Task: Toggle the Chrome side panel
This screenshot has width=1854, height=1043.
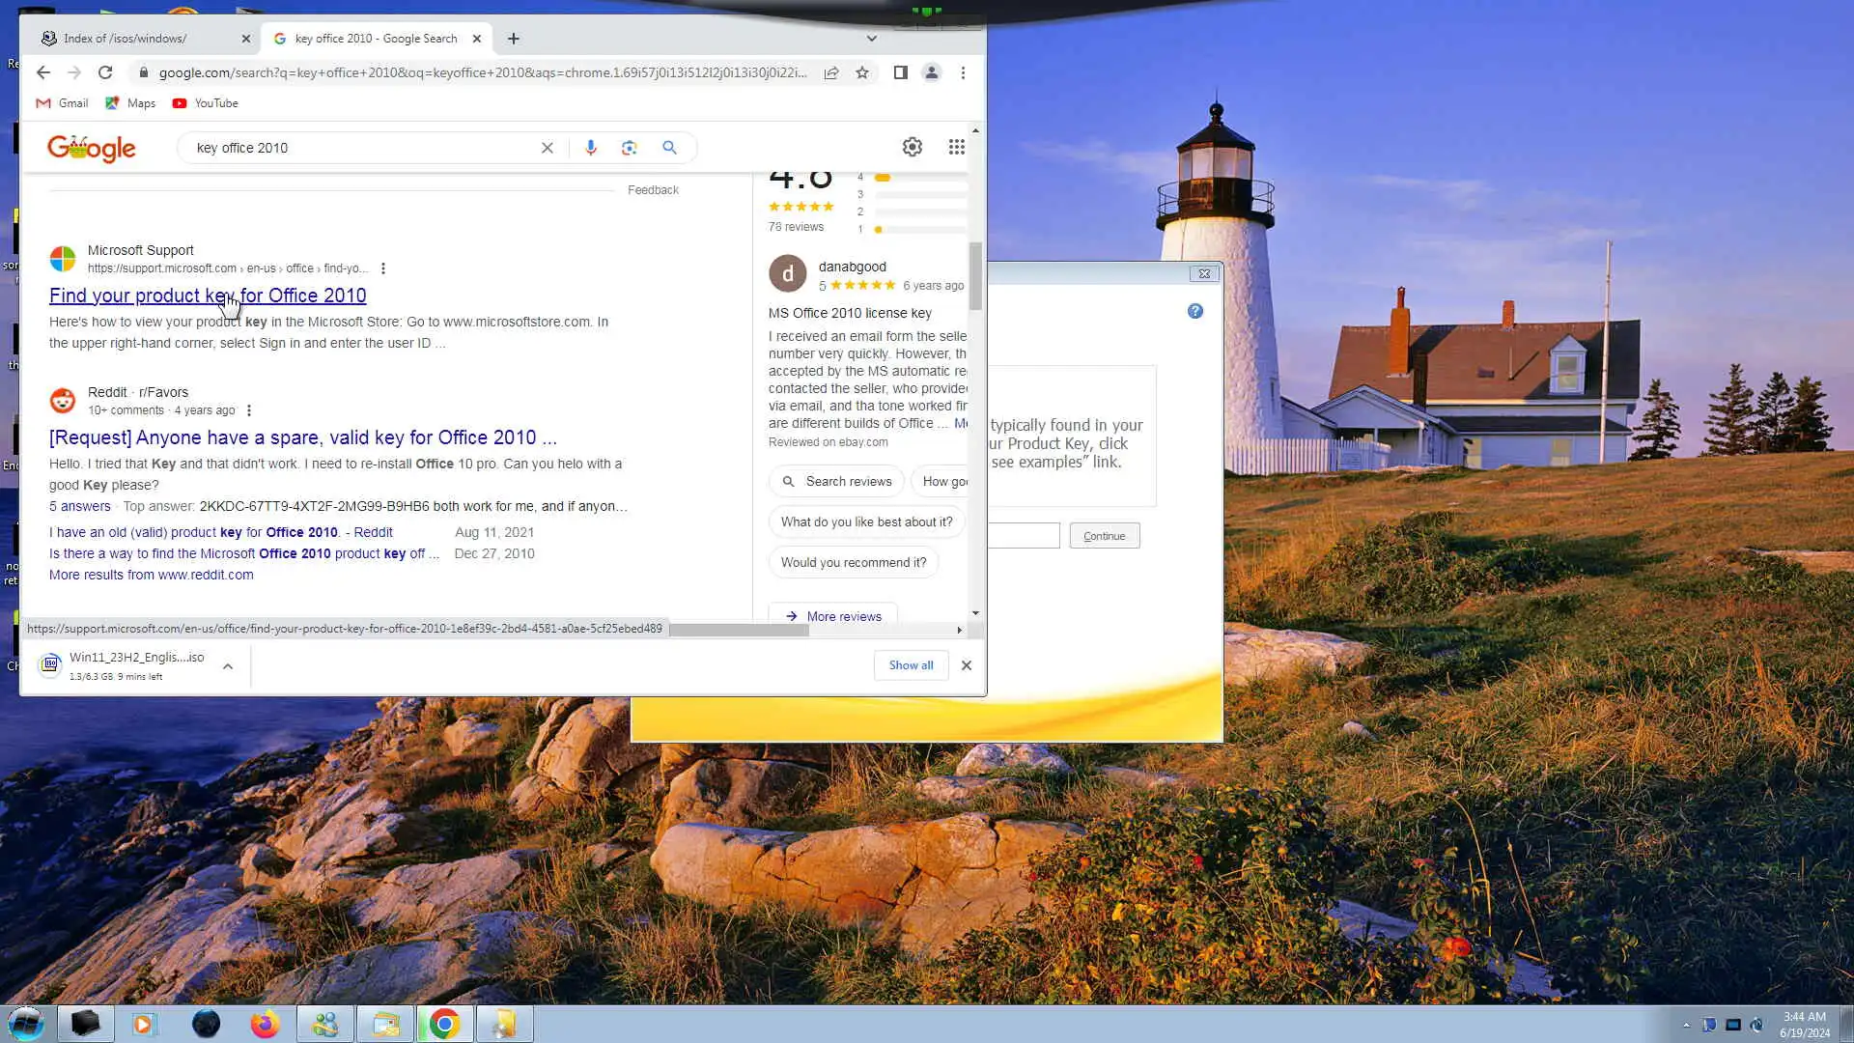Action: click(x=900, y=72)
